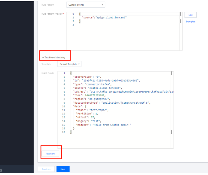
Task: Go back with the Previous button
Action: (46, 169)
